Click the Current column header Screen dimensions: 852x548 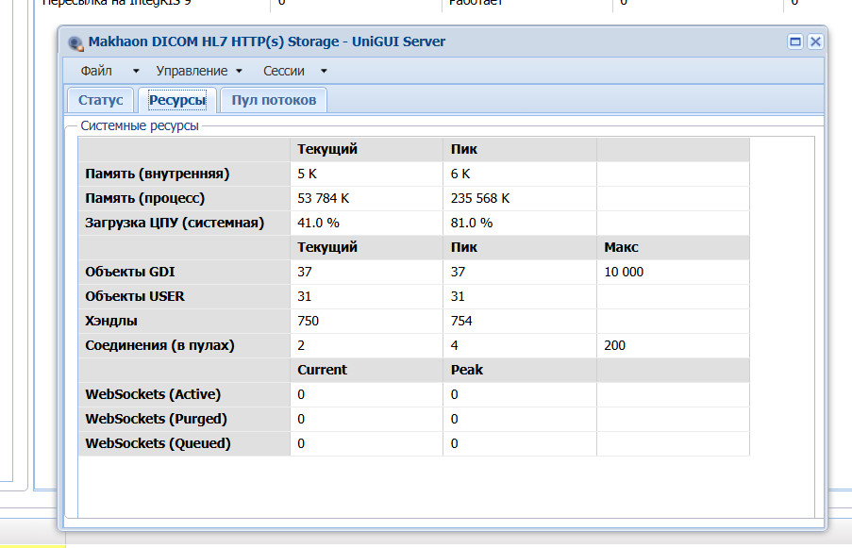click(x=323, y=370)
